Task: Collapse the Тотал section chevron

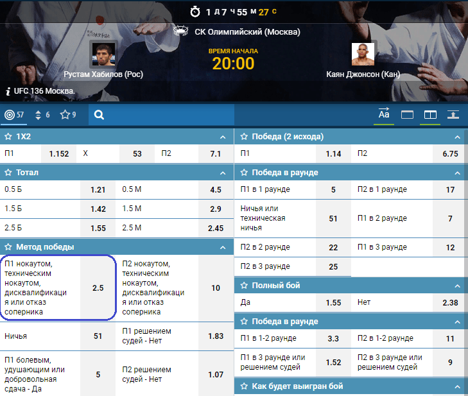Action: point(223,173)
